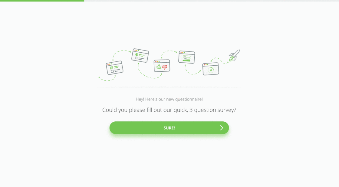Click the rocket illustration icon
This screenshot has width=339, height=187.
pos(234,55)
